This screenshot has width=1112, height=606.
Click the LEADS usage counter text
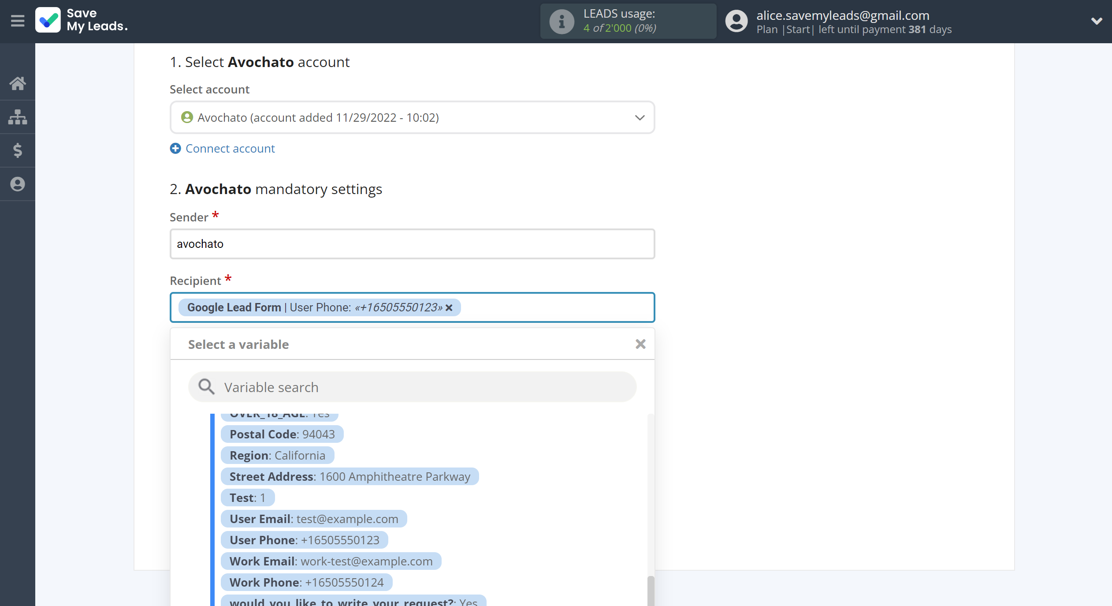pos(620,28)
